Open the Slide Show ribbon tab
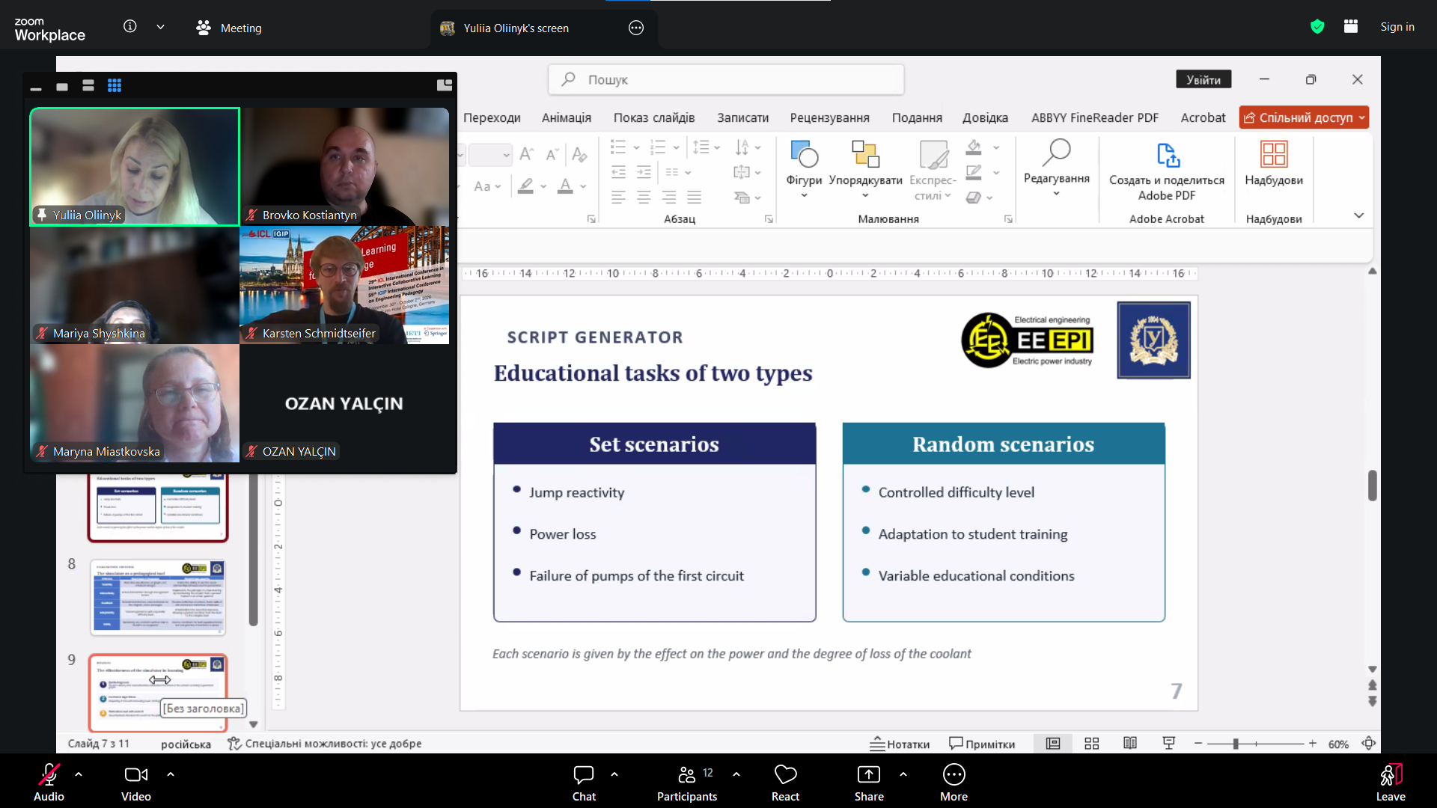The height and width of the screenshot is (808, 1437). pyautogui.click(x=654, y=117)
